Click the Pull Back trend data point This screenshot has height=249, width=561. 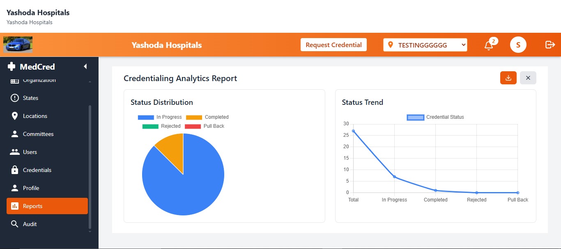[x=517, y=192]
